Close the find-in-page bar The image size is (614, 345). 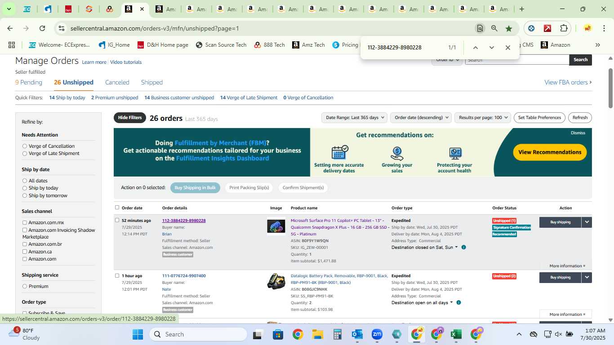tap(508, 48)
